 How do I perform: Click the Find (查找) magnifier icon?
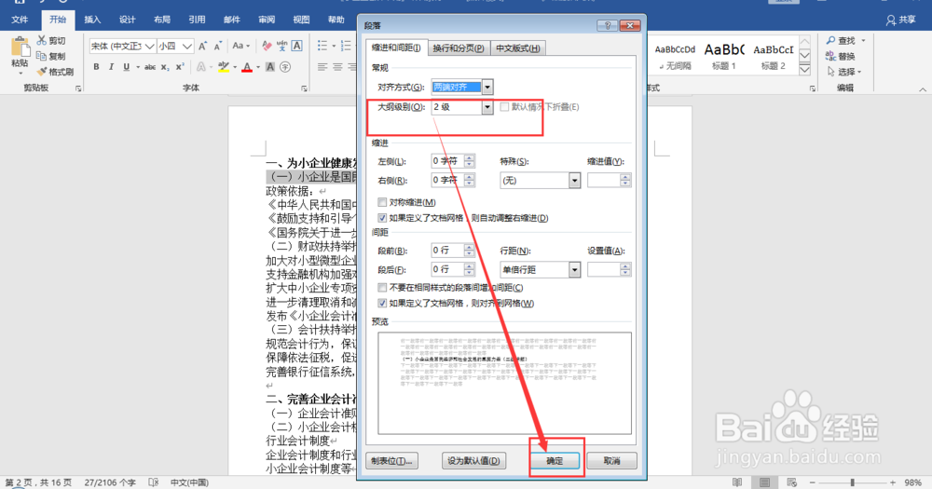click(x=830, y=40)
